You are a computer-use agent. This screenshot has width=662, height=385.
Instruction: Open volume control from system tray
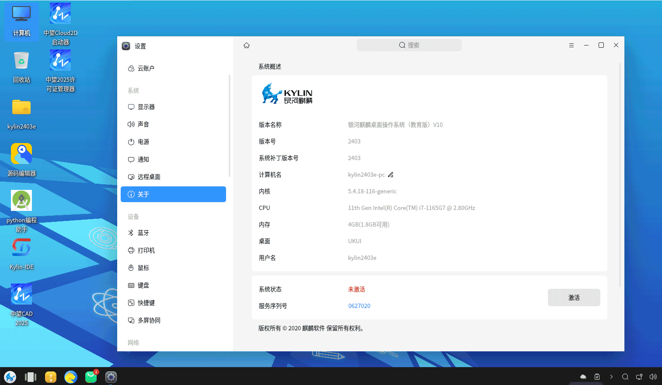653,377
